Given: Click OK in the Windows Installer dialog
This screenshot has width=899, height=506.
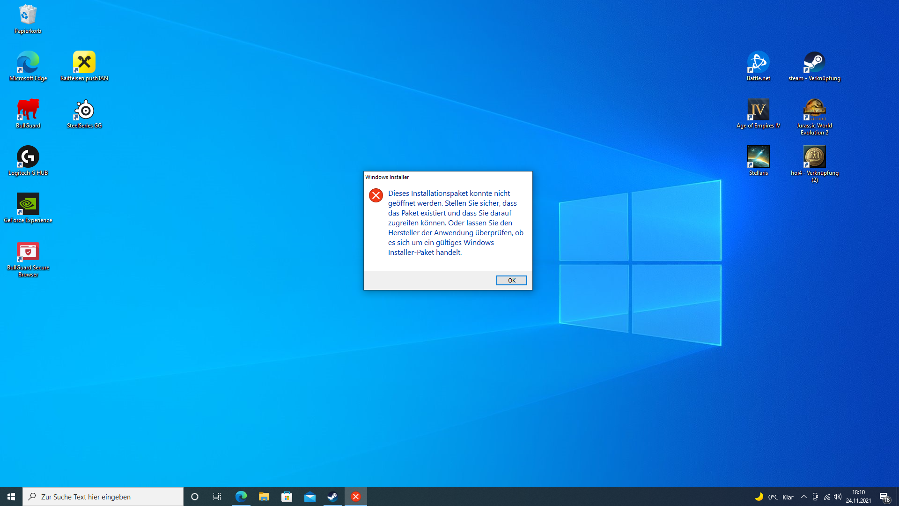Looking at the screenshot, I should pyautogui.click(x=511, y=280).
